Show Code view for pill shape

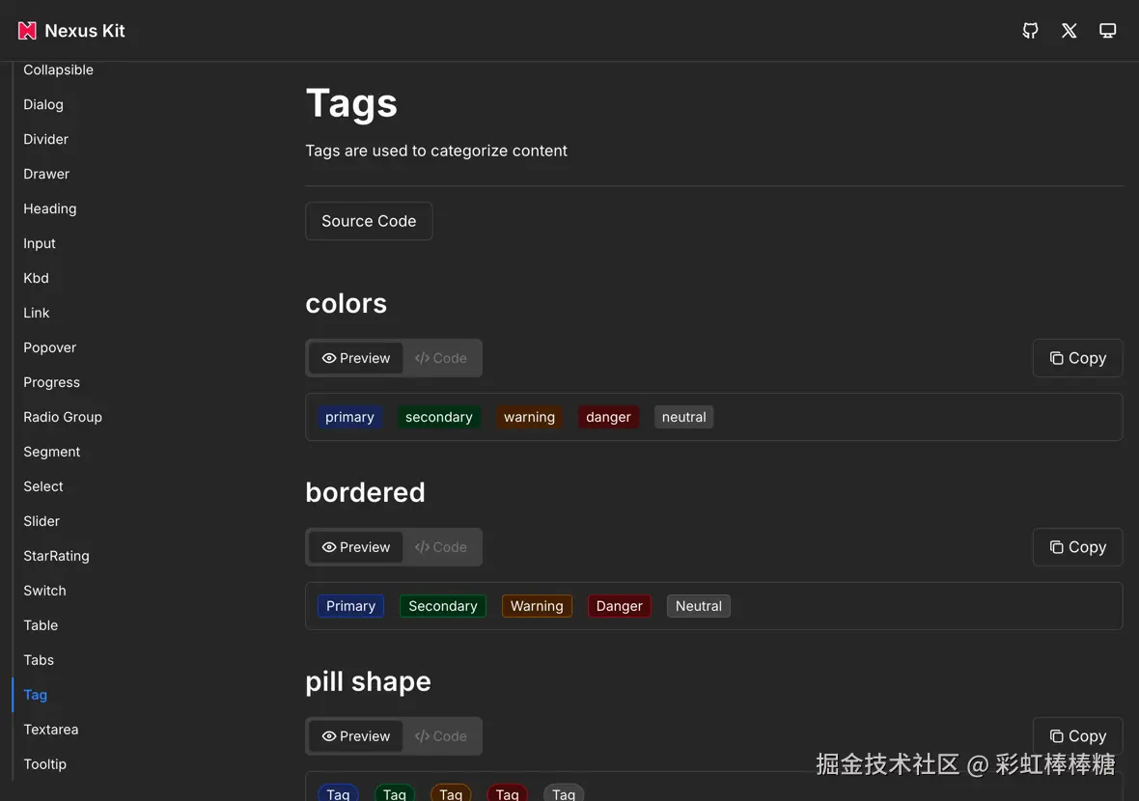(x=441, y=736)
